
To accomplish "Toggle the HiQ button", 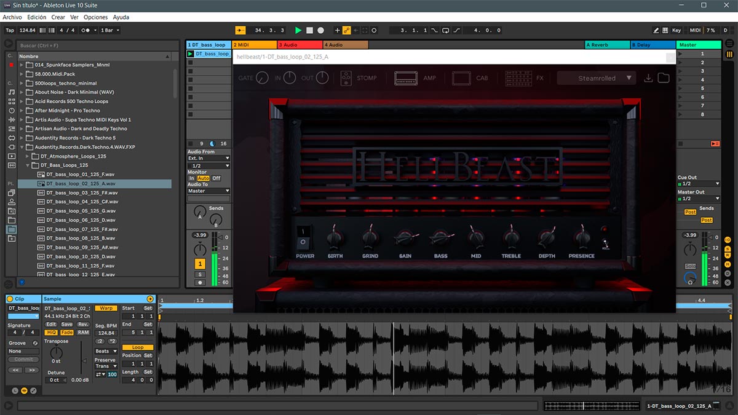I will (x=52, y=332).
